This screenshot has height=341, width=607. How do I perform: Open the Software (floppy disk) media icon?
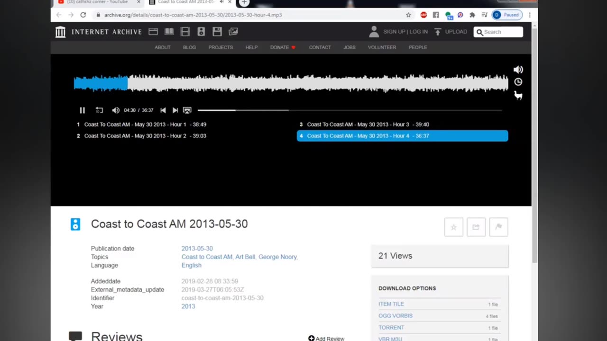(217, 32)
